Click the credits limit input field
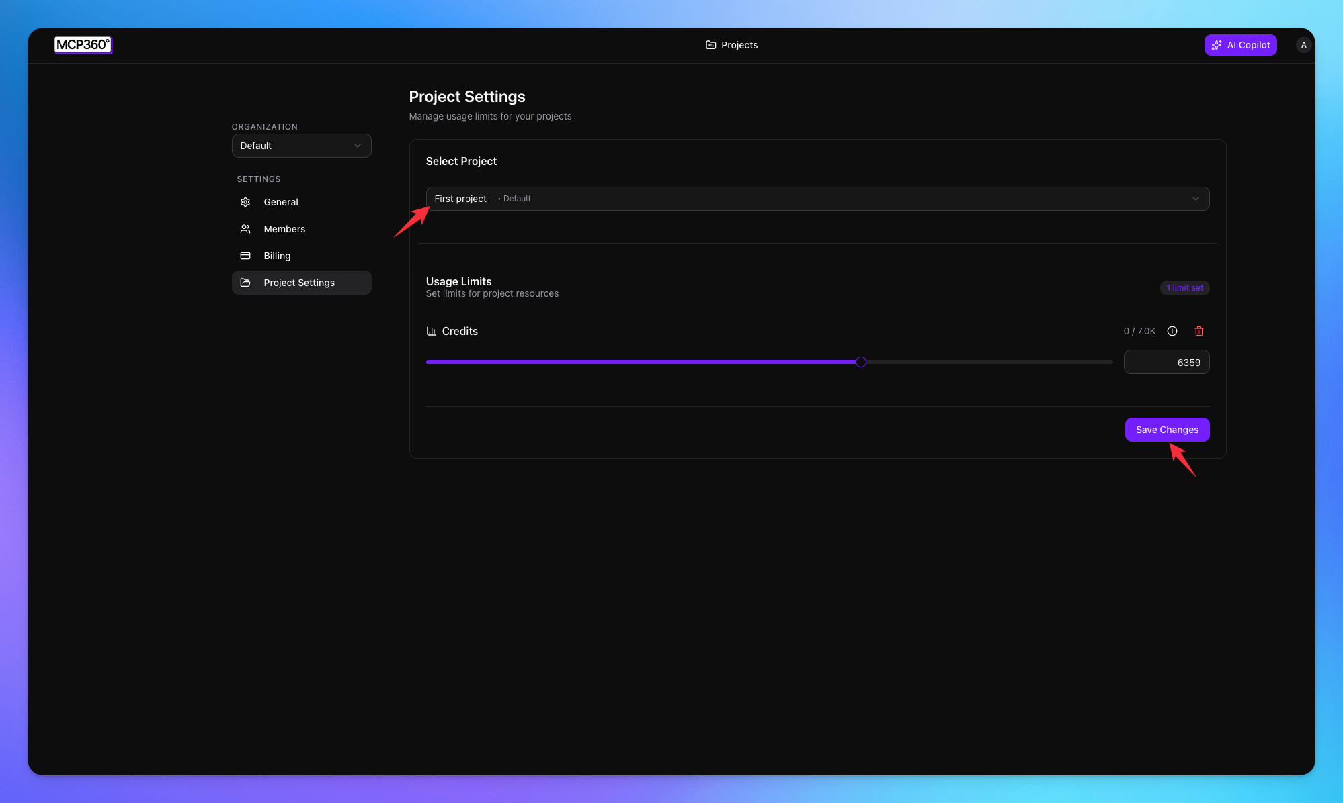 click(x=1166, y=363)
